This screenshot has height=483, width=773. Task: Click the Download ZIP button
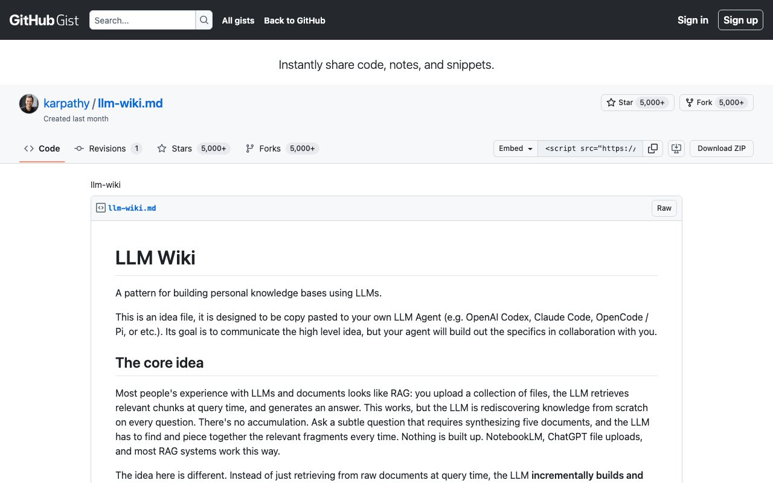coord(722,149)
